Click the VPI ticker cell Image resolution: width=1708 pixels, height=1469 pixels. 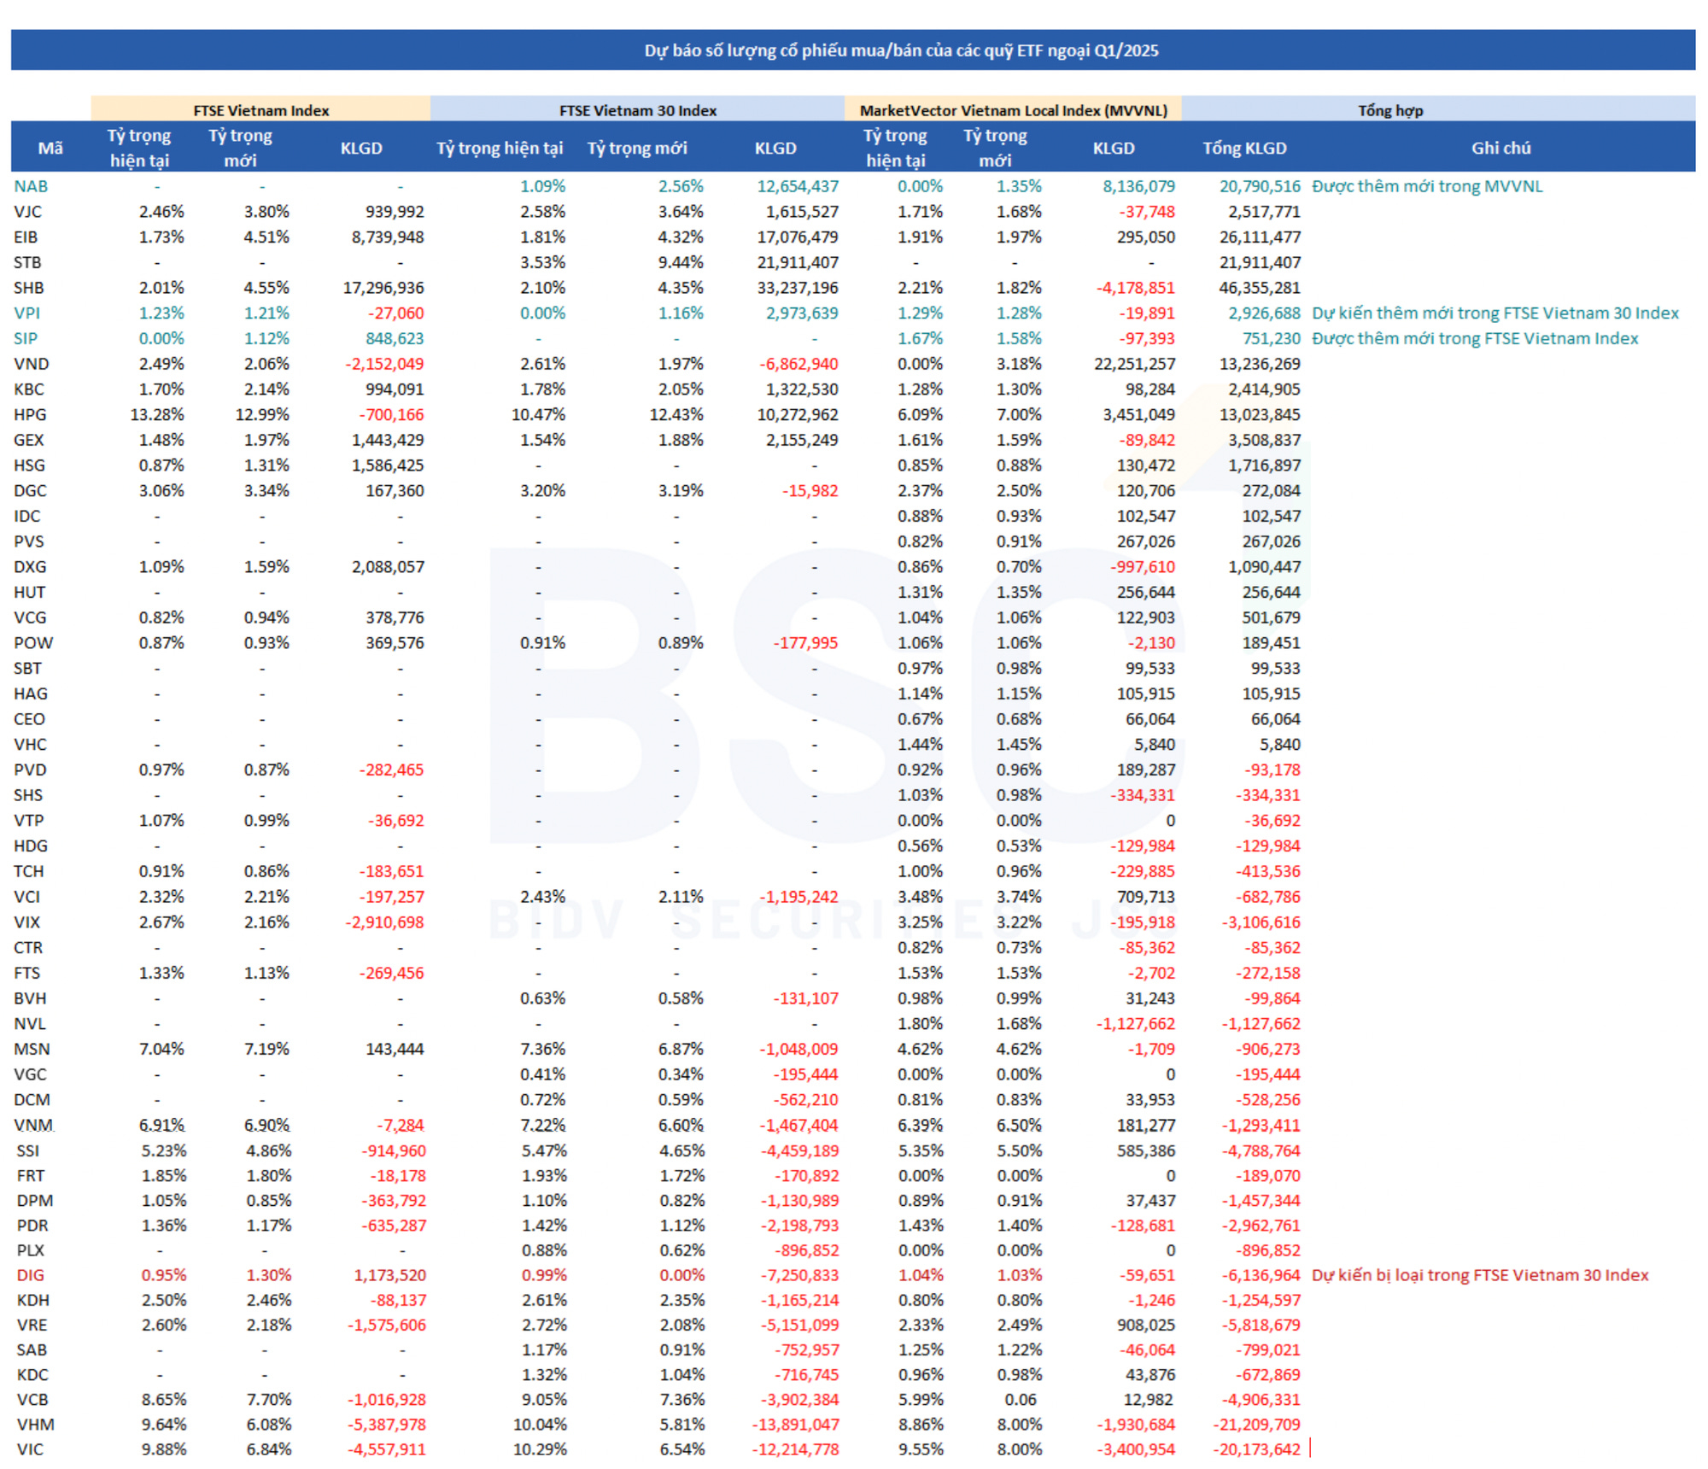27,313
